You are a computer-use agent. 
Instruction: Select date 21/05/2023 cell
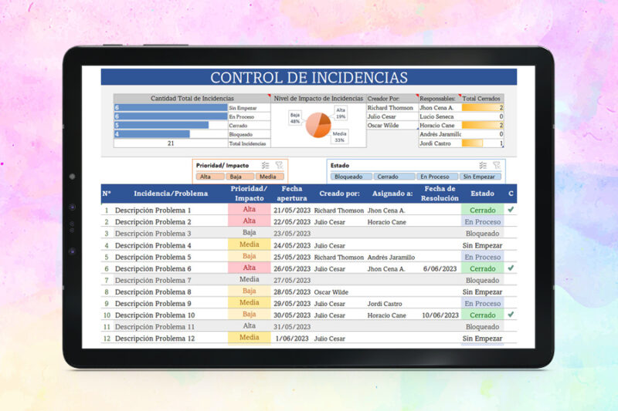tap(292, 211)
